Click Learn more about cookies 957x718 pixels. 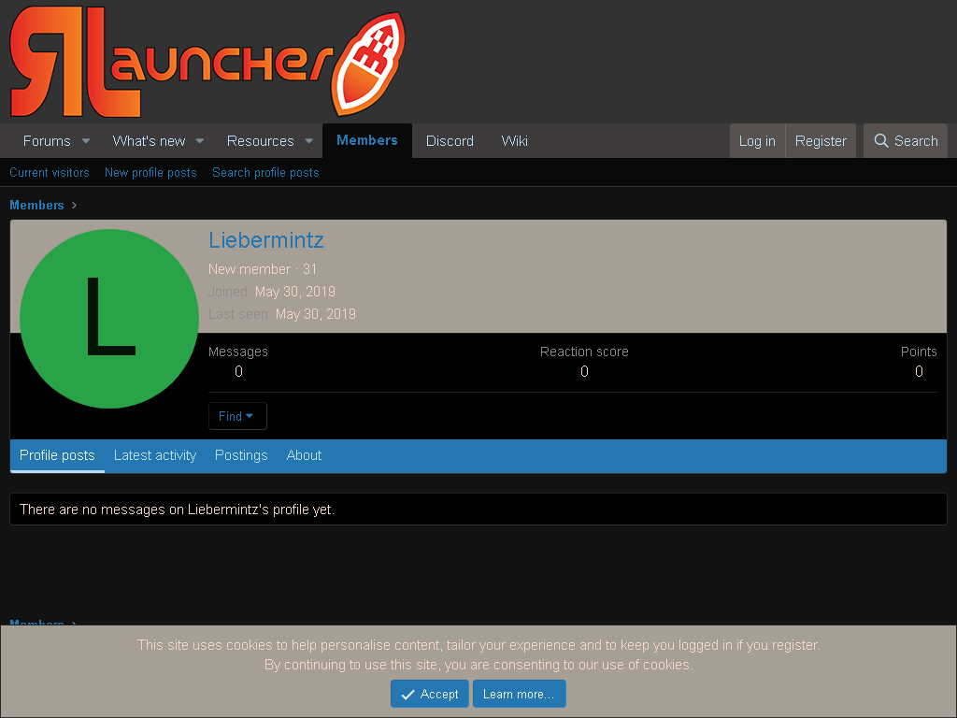[x=519, y=695]
